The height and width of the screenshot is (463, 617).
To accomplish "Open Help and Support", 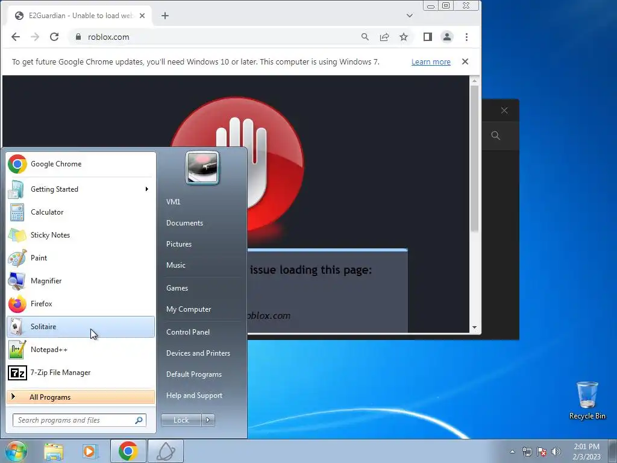I will (194, 395).
